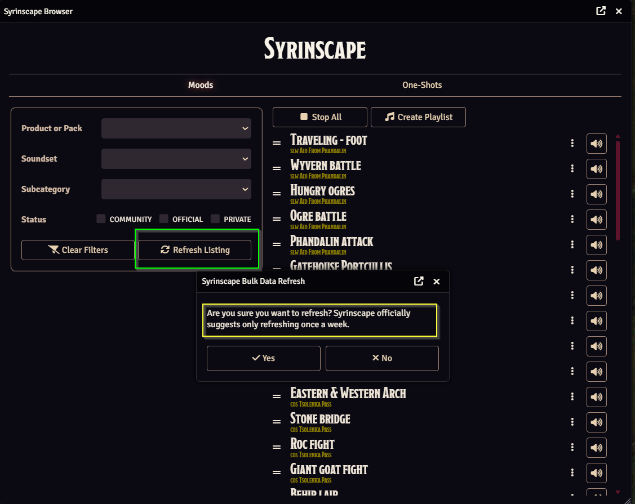Select the "Phandalin attack" title text

pos(332,241)
